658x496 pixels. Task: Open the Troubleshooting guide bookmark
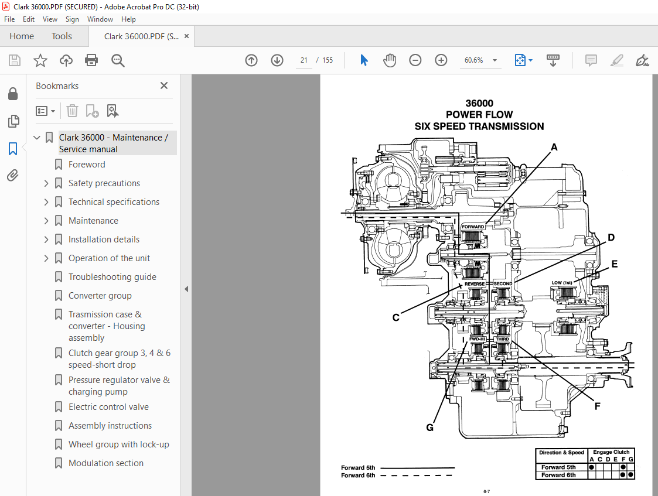tap(112, 277)
